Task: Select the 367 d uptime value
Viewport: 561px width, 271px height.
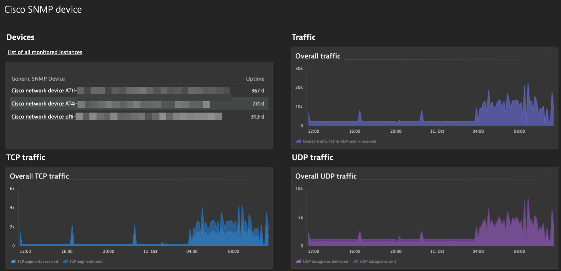Action: tap(258, 90)
